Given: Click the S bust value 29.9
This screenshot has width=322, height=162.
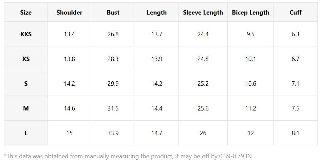Looking at the screenshot, I should click(x=113, y=84).
